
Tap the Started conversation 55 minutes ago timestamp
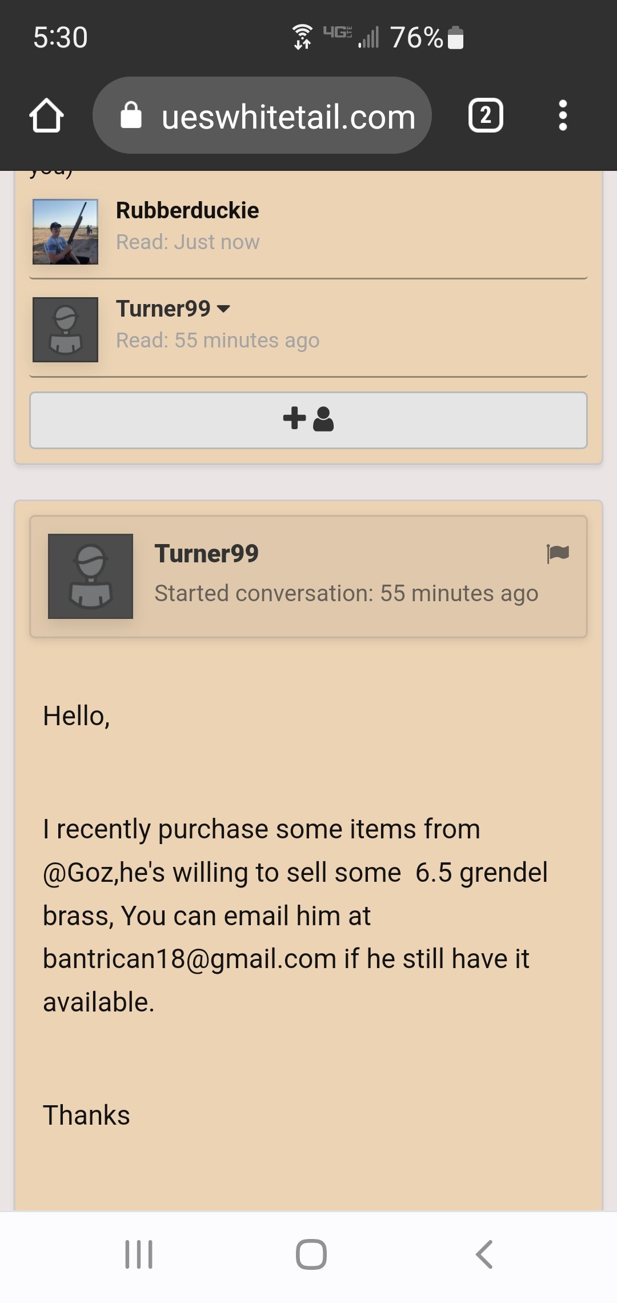click(346, 594)
